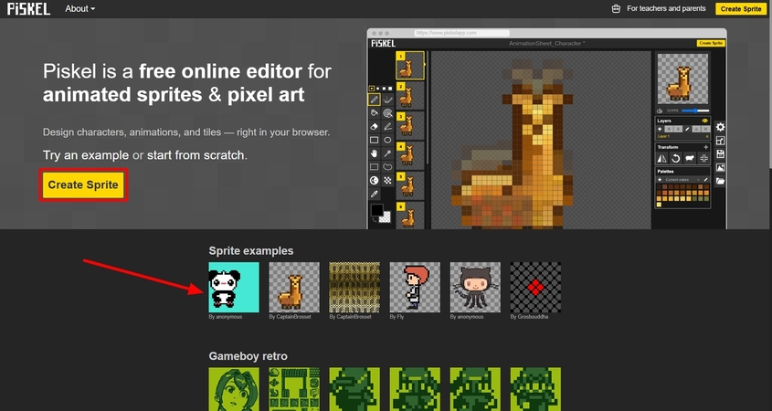Click the Layer 1 row in Layers

click(x=682, y=136)
